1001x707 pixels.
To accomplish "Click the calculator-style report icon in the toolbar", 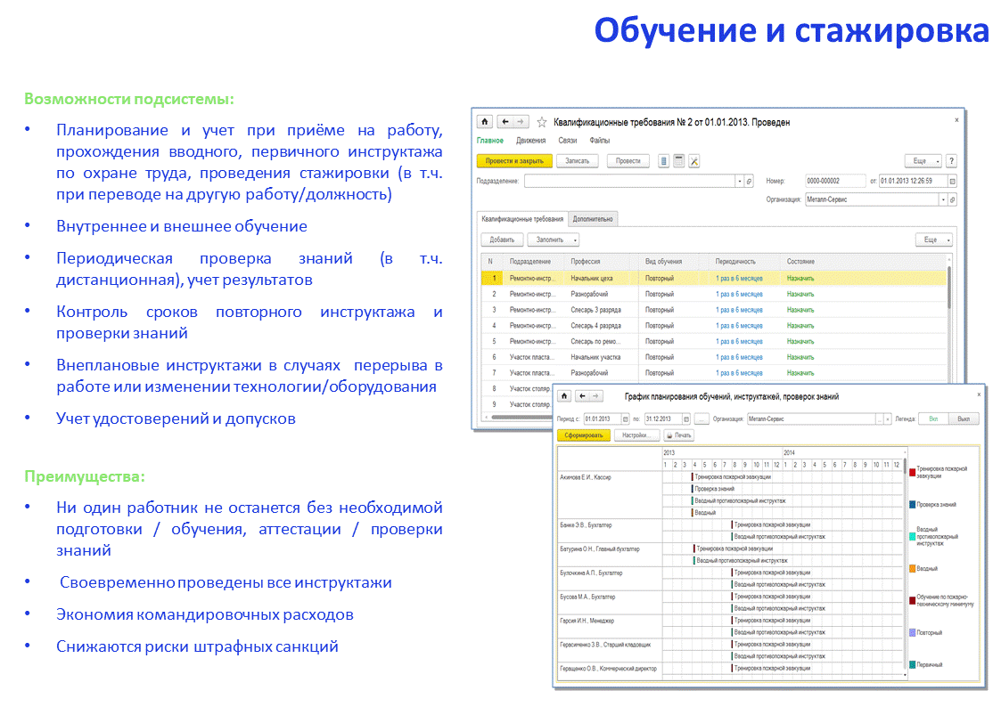I will coord(678,161).
